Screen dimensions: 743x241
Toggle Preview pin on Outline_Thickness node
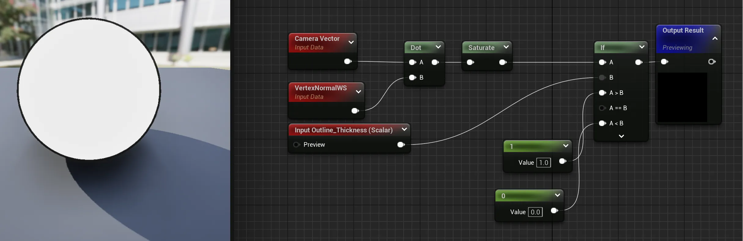296,145
